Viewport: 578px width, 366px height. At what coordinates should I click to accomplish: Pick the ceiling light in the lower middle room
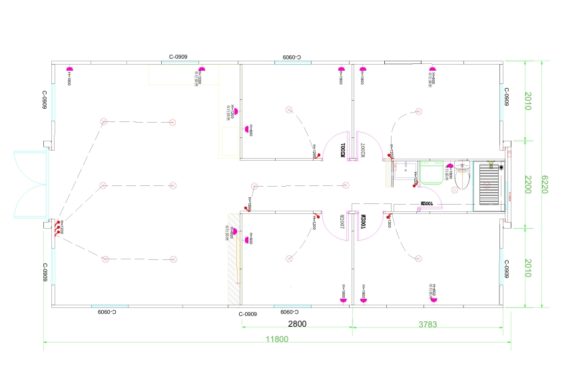(x=289, y=259)
